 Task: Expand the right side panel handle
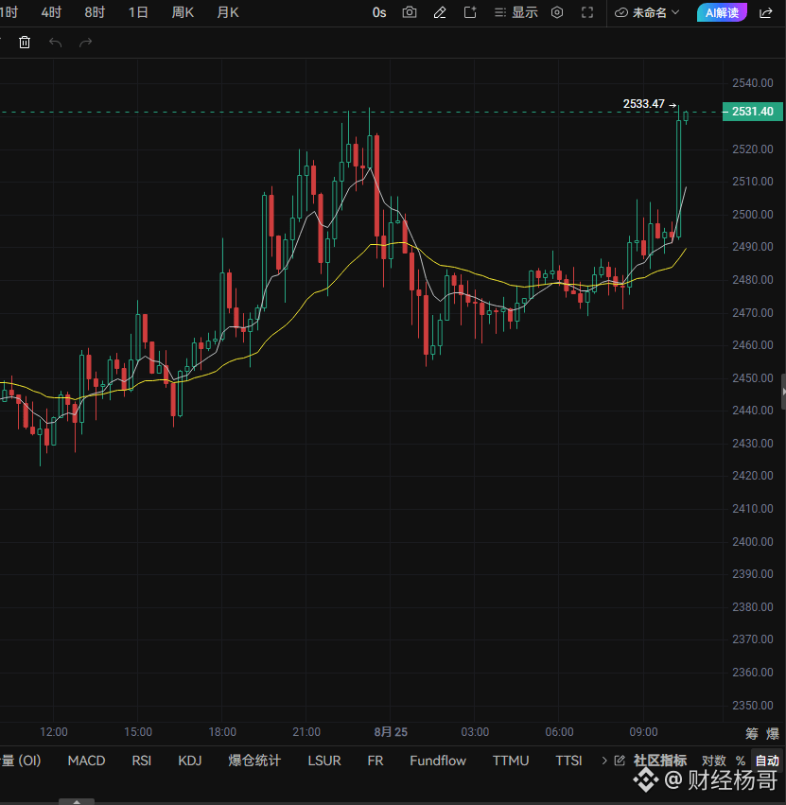[x=783, y=392]
